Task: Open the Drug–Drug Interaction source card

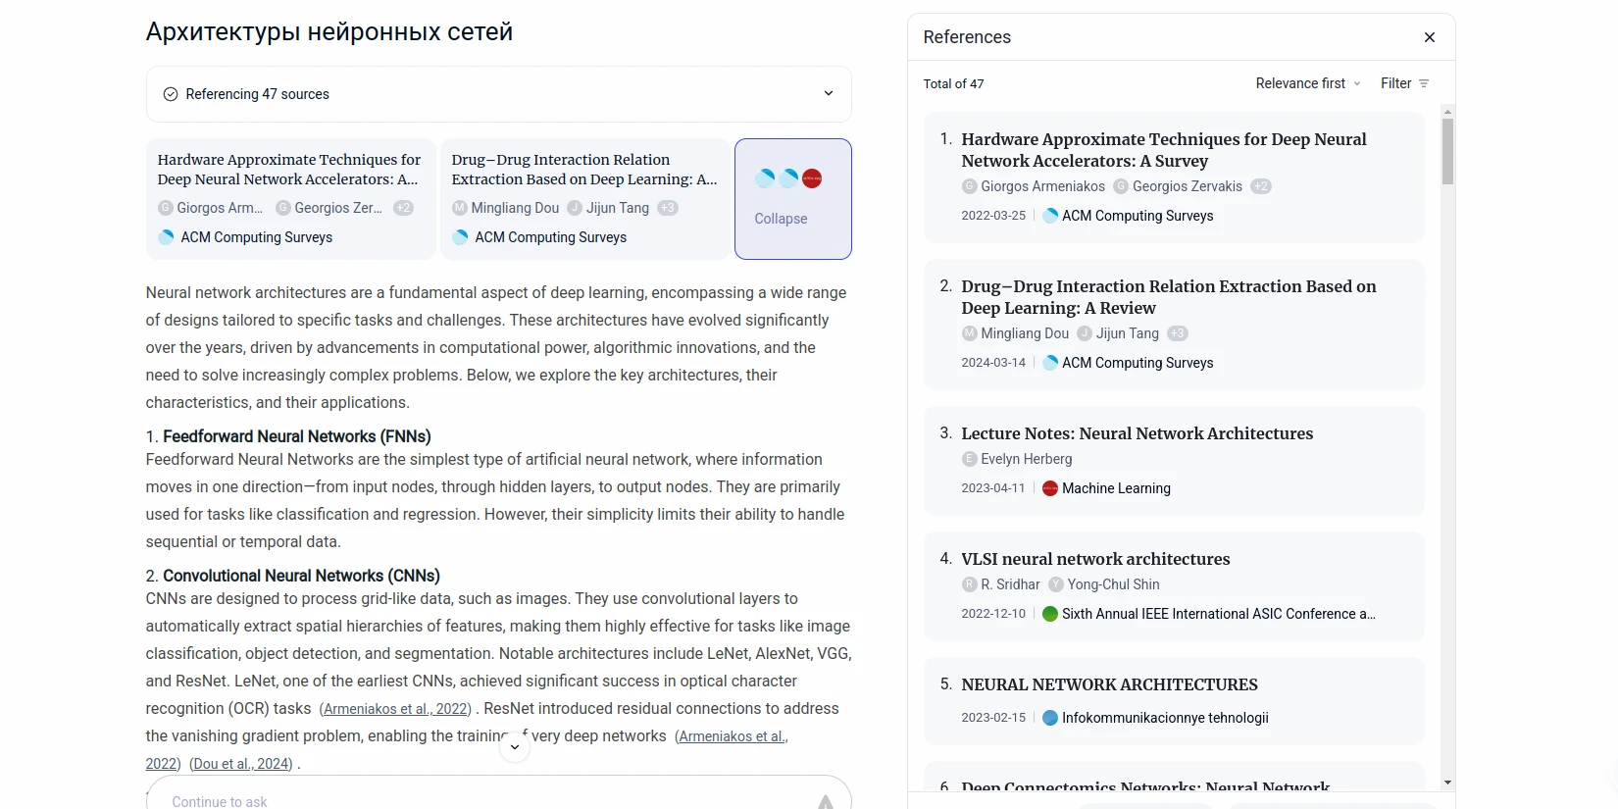Action: pos(584,199)
